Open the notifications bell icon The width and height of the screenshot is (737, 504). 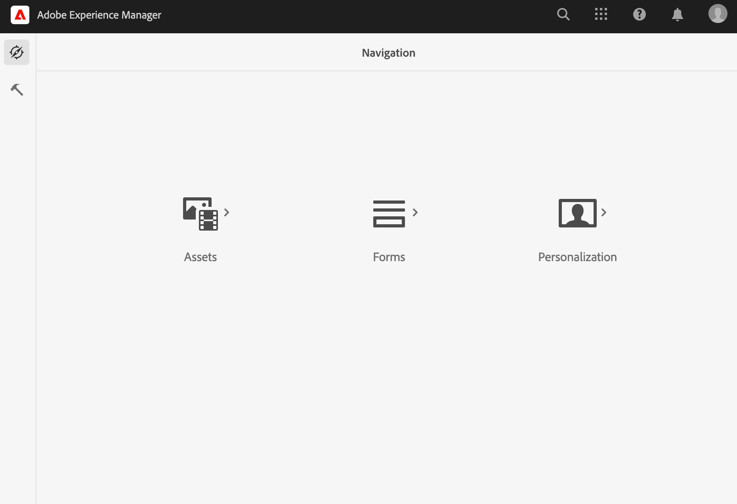[678, 15]
